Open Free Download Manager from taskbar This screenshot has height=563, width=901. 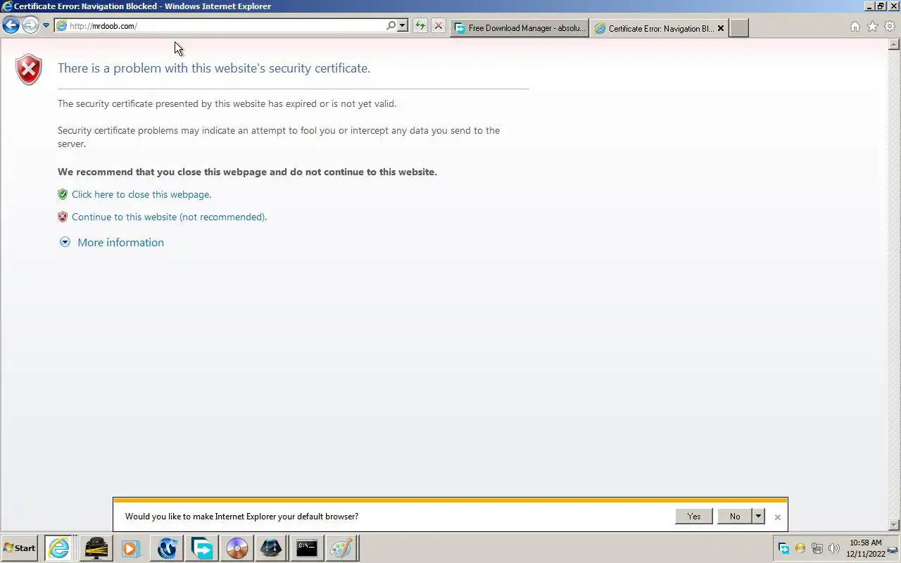(202, 548)
